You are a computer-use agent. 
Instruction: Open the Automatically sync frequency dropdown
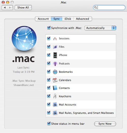pos(100,28)
